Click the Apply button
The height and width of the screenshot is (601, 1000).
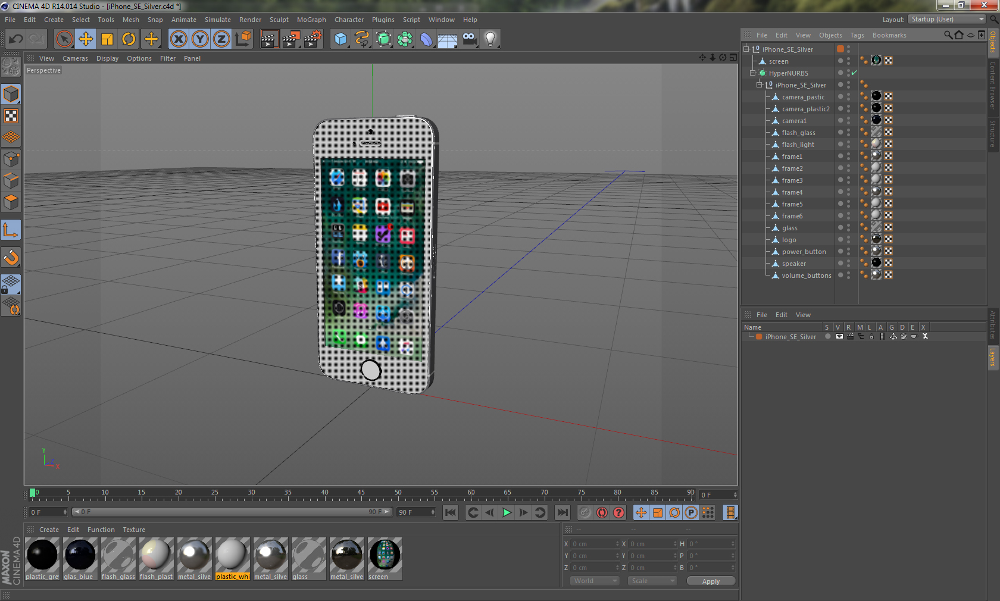point(711,581)
